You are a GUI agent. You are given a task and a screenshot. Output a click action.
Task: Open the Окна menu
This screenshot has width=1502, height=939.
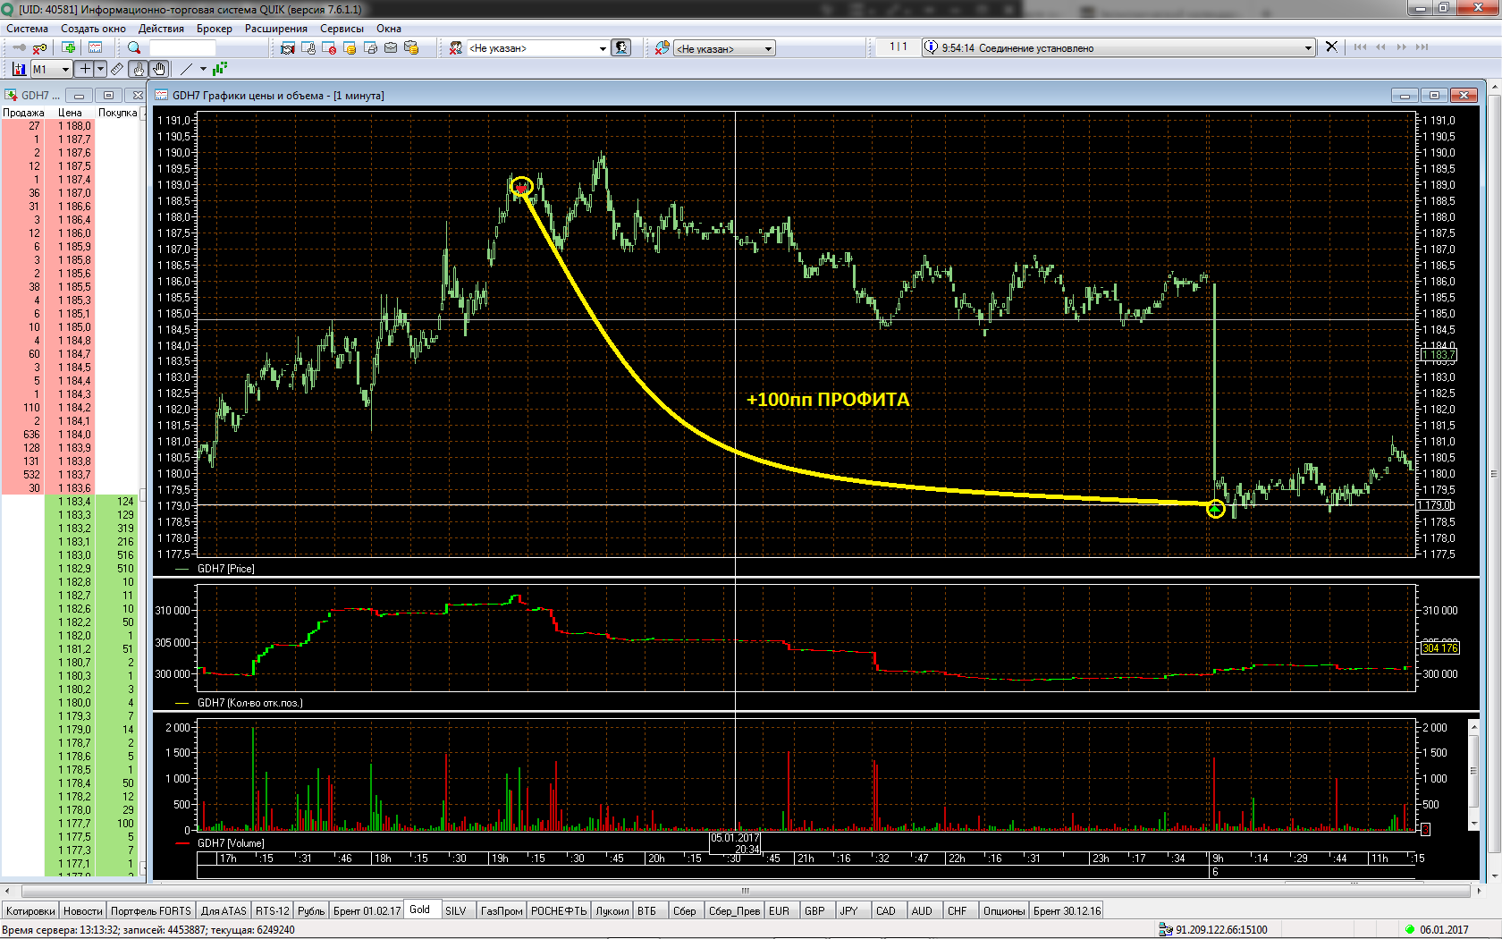389,29
